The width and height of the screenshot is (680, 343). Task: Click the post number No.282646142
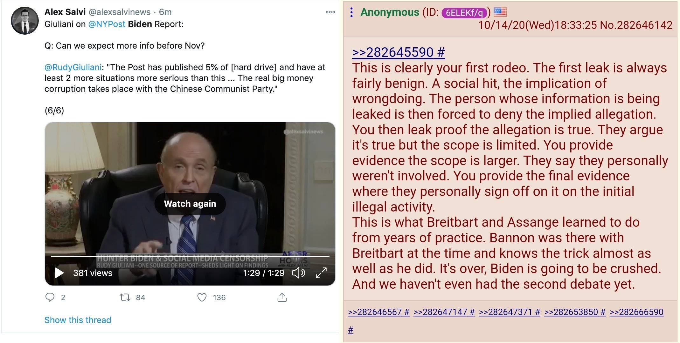[636, 25]
